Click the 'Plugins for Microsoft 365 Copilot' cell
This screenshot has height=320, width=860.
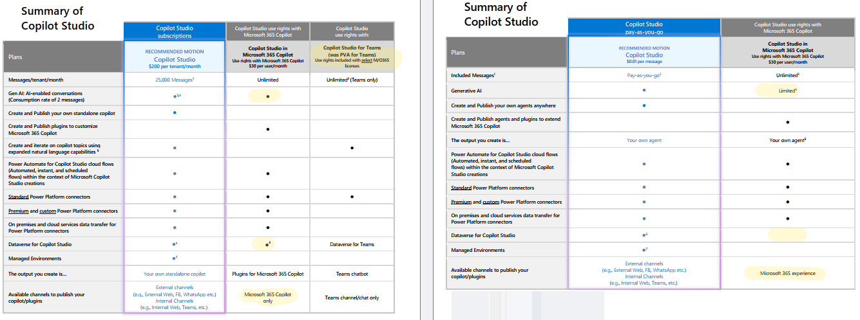coord(267,274)
